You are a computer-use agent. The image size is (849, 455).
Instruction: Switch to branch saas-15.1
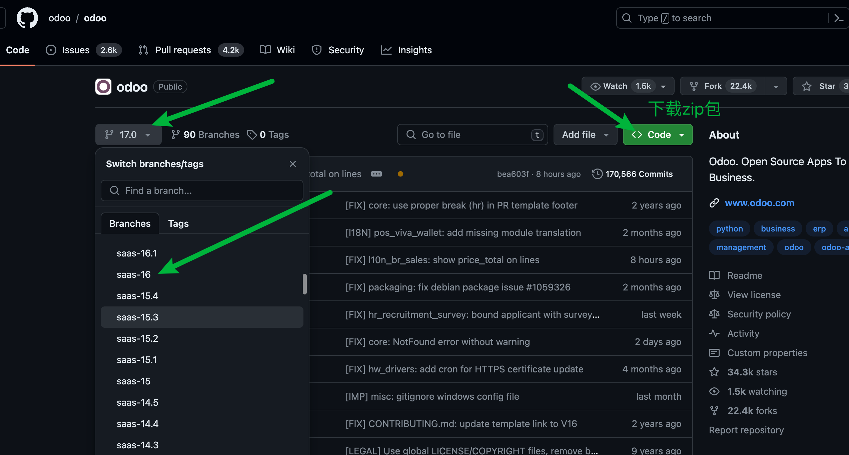point(202,360)
